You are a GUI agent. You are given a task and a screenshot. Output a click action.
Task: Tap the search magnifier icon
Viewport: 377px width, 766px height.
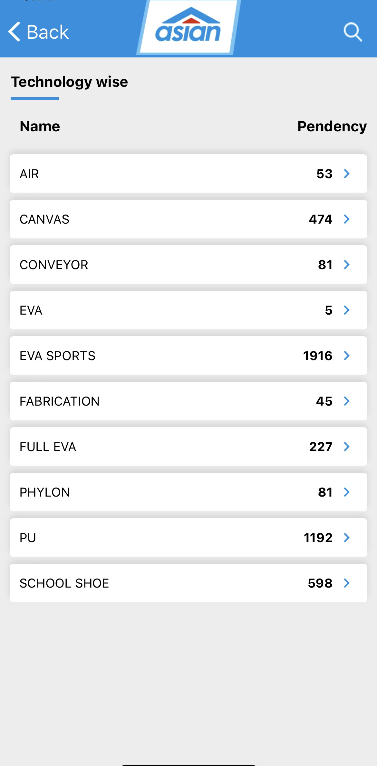353,32
